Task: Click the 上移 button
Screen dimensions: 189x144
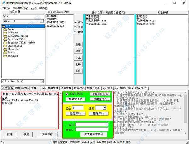Action: pos(78,64)
